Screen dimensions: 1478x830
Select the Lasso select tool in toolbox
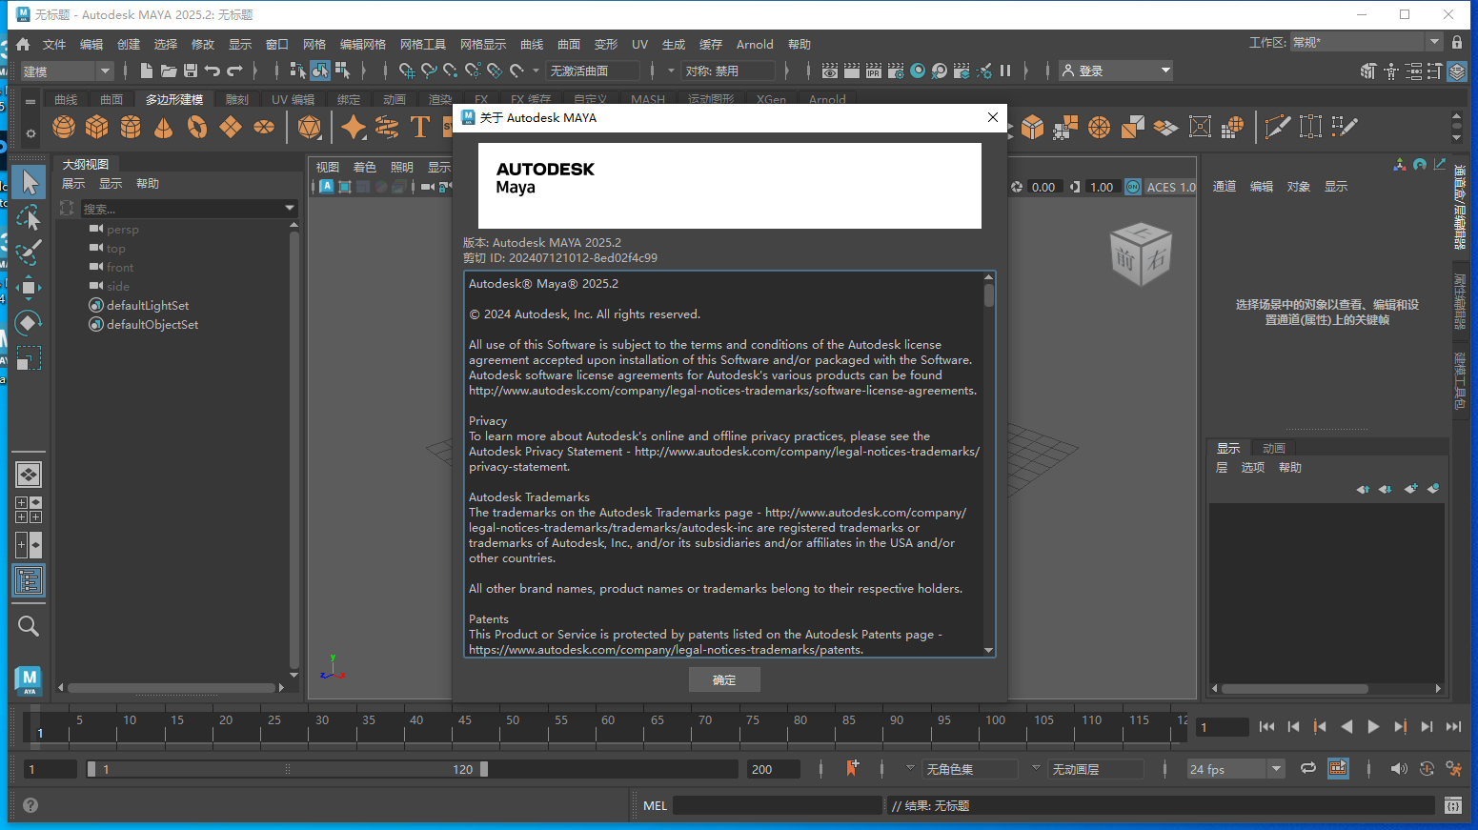[x=29, y=217]
